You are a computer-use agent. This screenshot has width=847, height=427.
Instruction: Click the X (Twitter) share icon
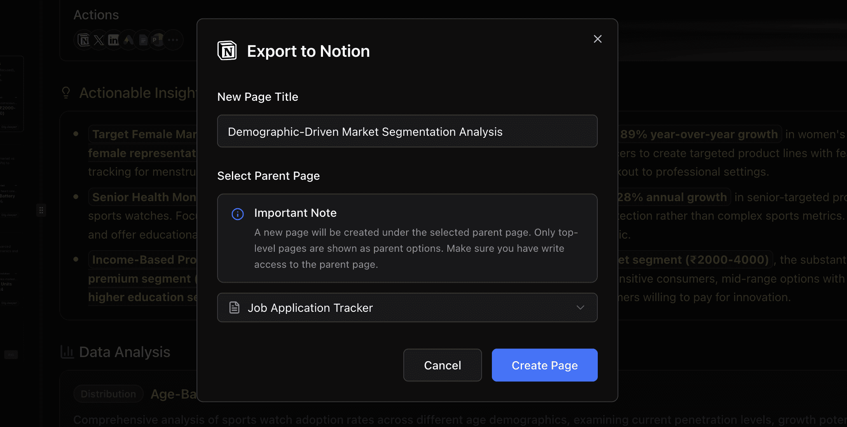[x=98, y=39]
